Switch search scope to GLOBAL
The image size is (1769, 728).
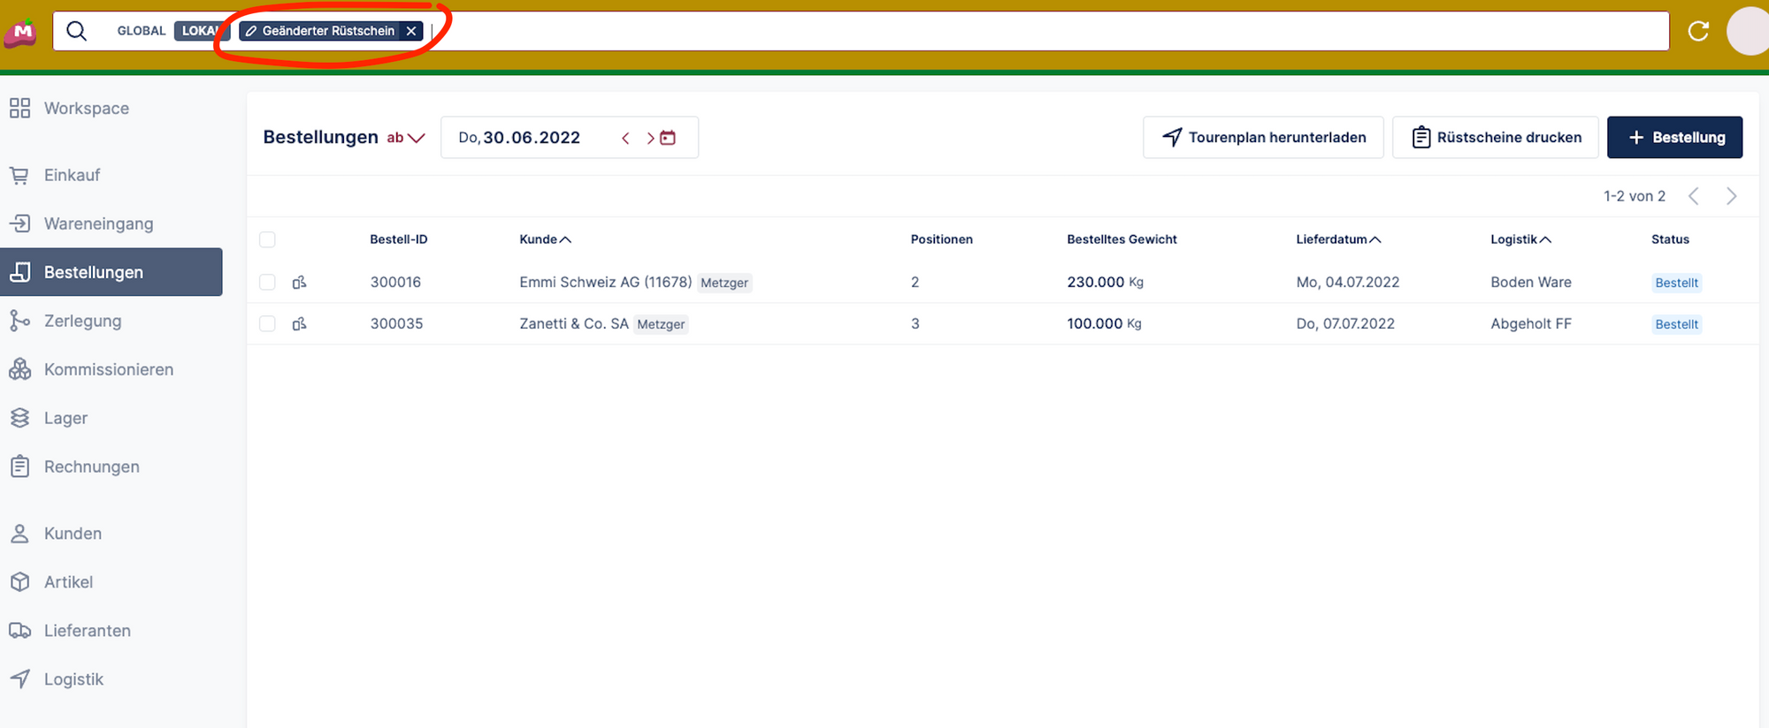141,31
